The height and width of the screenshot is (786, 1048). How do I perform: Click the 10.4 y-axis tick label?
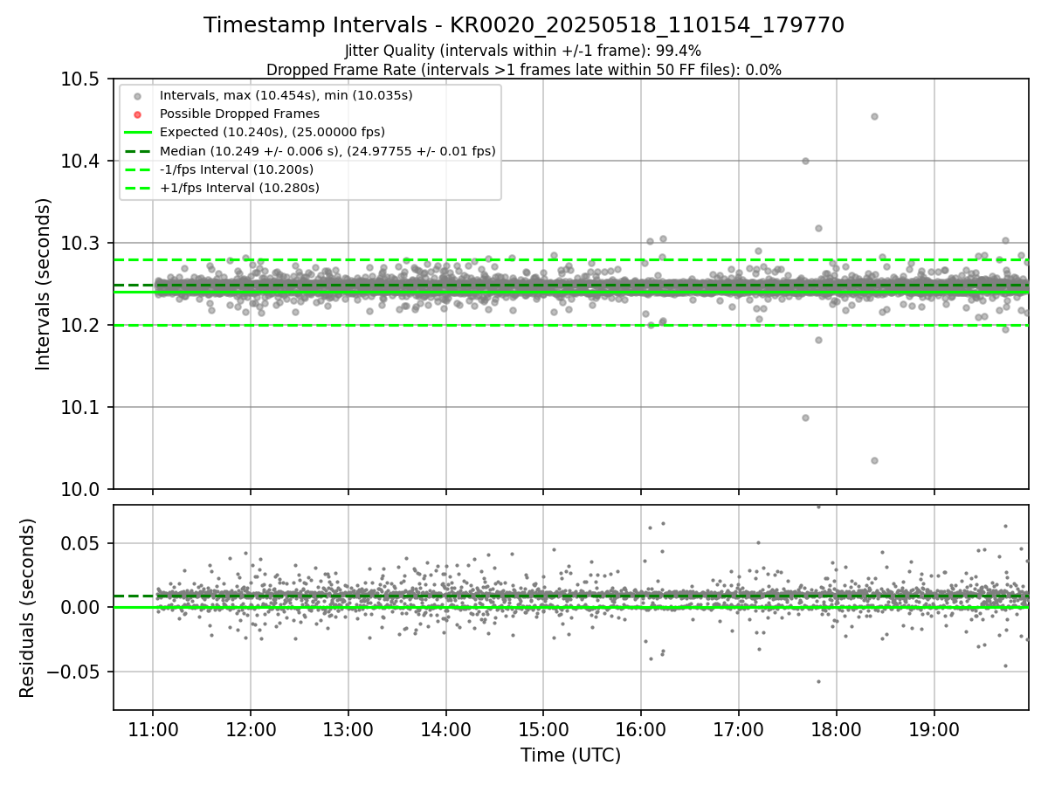point(81,161)
